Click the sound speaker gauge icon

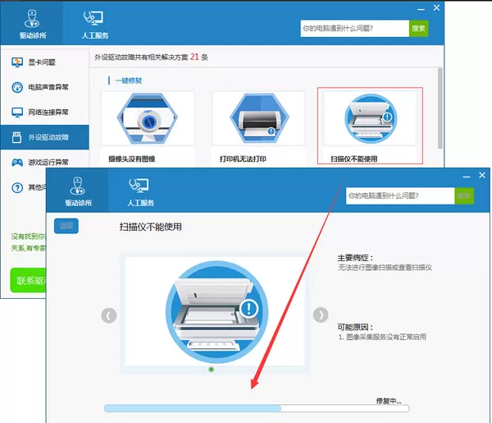pyautogui.click(x=17, y=87)
